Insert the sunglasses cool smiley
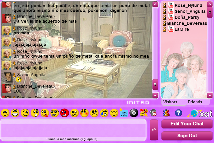 pyautogui.click(x=54, y=113)
